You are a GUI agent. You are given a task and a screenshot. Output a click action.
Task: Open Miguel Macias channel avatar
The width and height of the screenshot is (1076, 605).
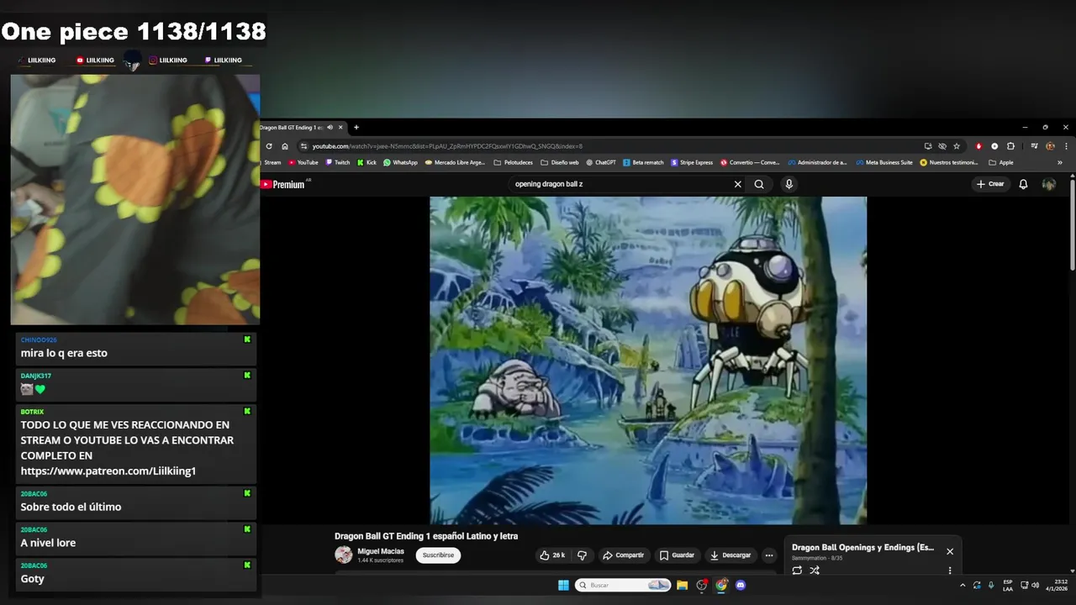tap(343, 555)
